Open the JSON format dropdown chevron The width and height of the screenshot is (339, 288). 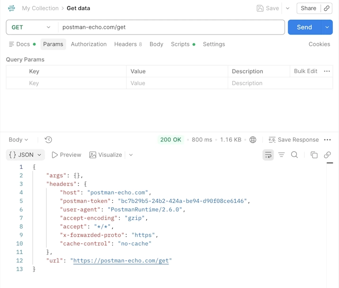[39, 155]
